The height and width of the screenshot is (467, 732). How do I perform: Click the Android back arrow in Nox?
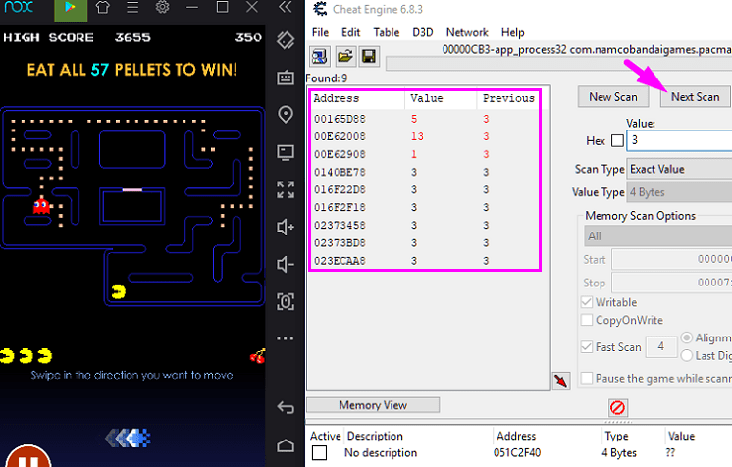tap(286, 408)
